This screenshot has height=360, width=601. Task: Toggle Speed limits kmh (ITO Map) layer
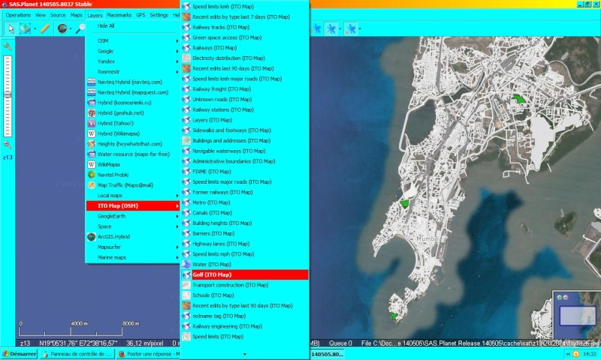(x=245, y=7)
